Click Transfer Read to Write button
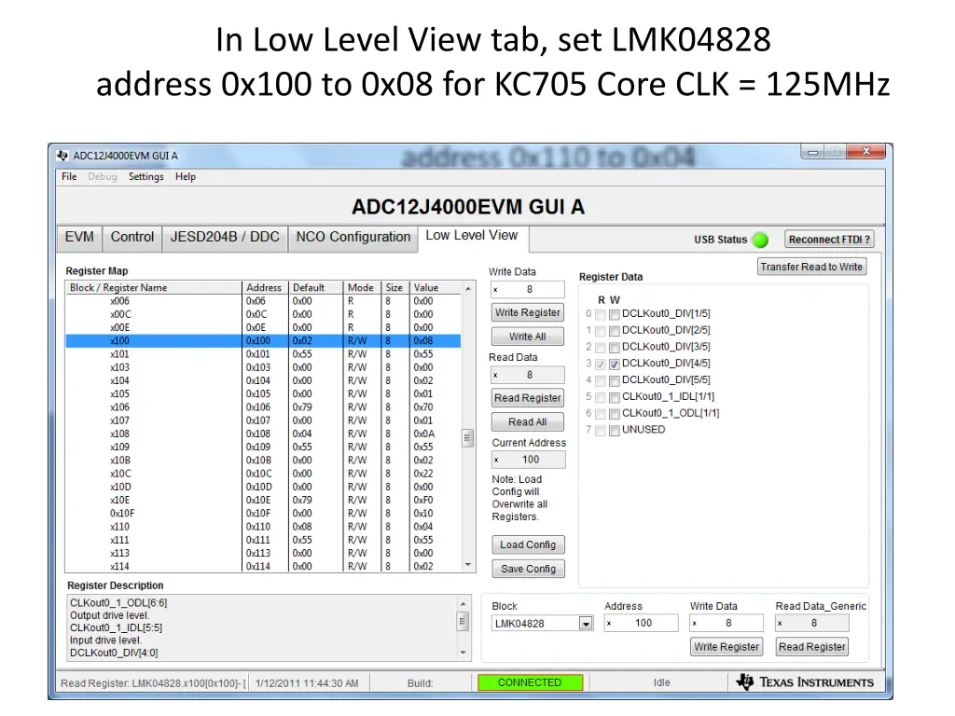This screenshot has width=955, height=716. coord(811,267)
